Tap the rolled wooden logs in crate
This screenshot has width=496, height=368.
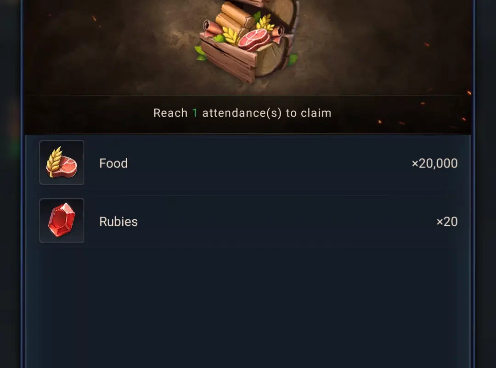(x=237, y=17)
